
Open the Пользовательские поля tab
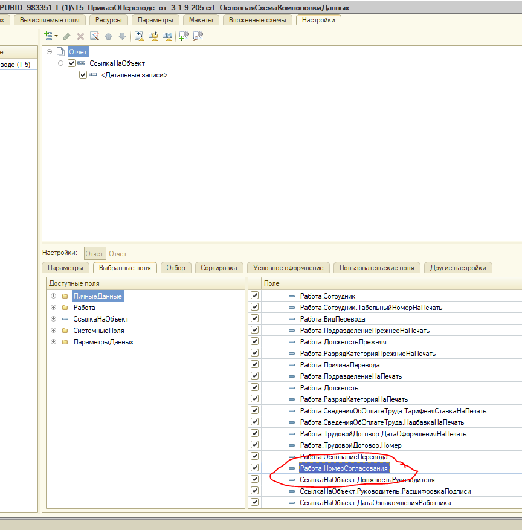[377, 268]
